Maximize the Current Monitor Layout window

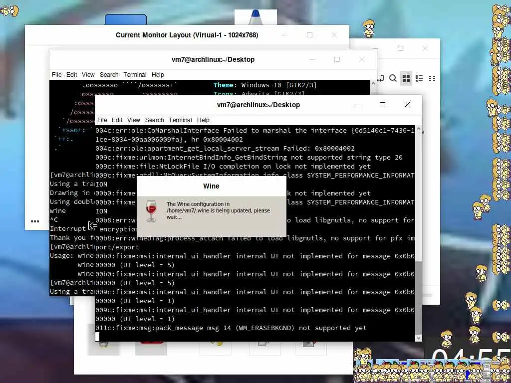tap(309, 35)
